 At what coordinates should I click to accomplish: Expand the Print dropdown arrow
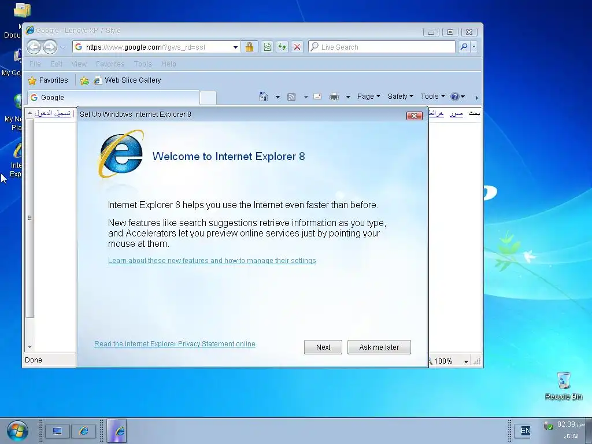(348, 97)
